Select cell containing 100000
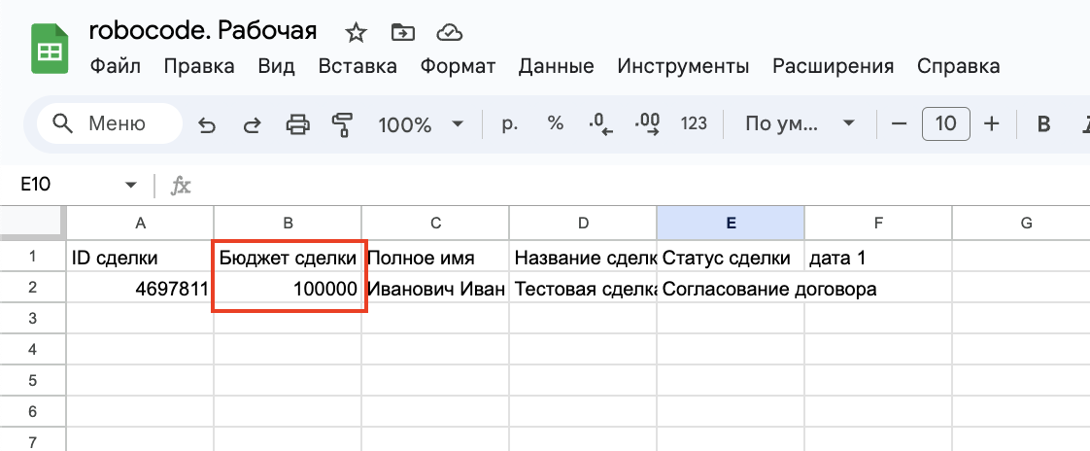Image resolution: width=1090 pixels, height=451 pixels. tap(288, 288)
